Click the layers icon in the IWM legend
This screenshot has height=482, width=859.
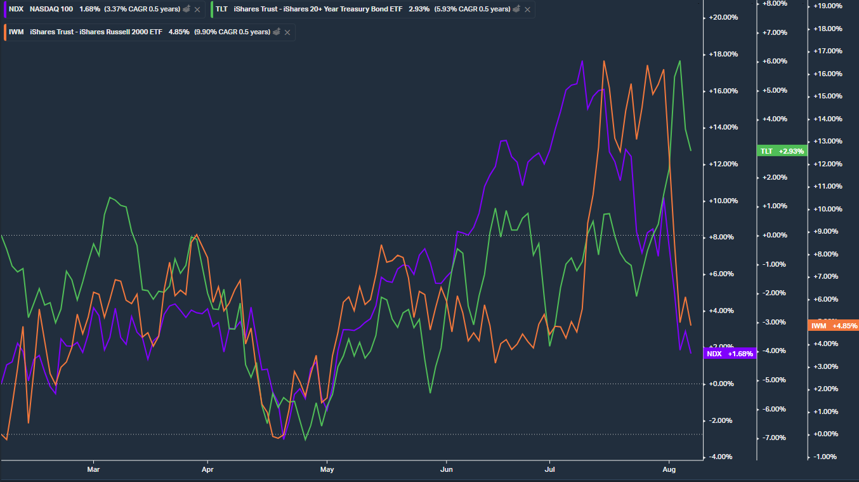point(277,32)
